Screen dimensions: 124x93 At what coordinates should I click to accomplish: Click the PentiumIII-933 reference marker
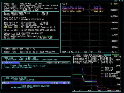point(37,66)
